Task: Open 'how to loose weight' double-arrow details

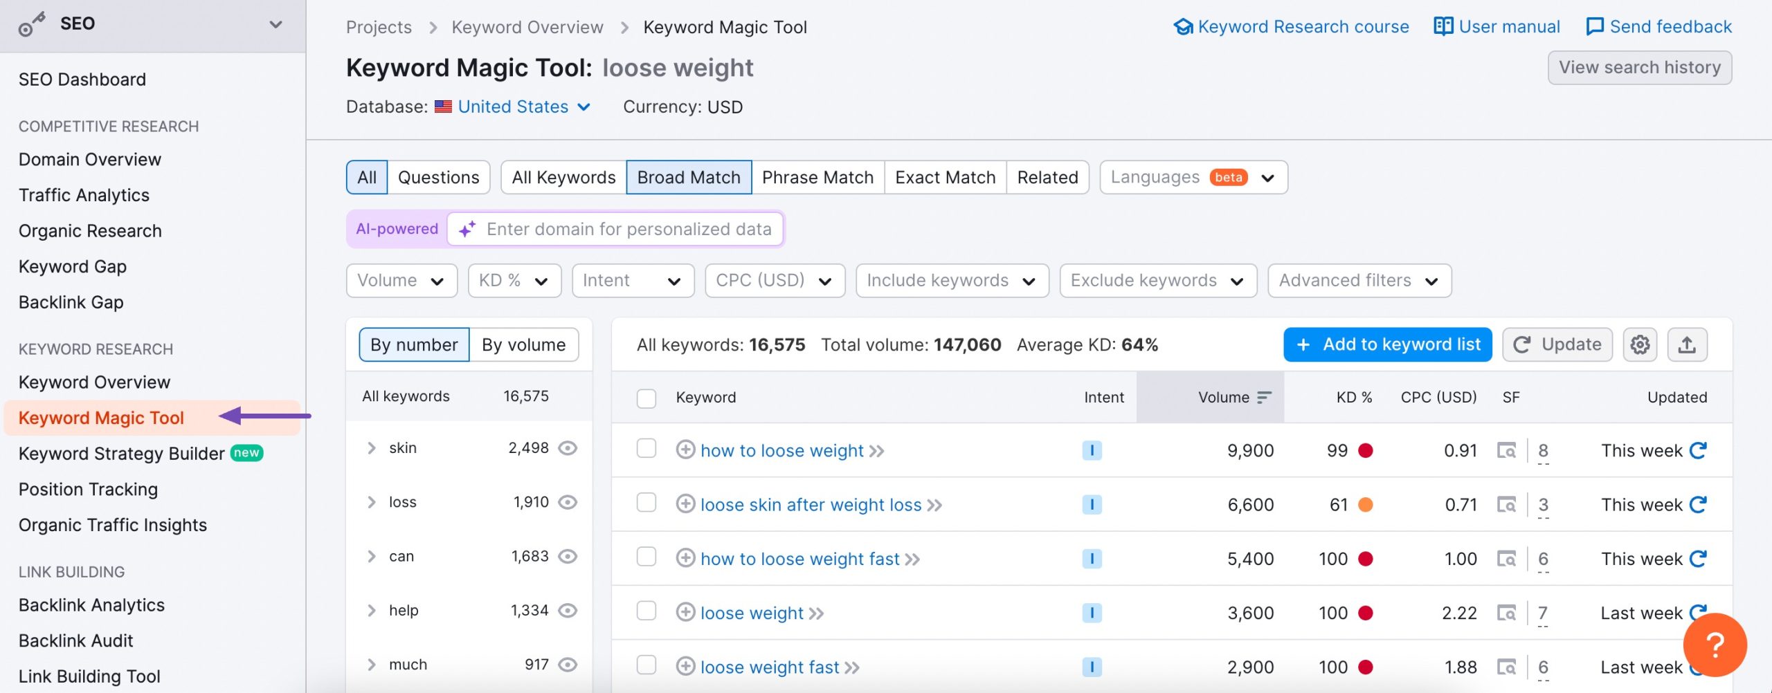Action: point(877,451)
